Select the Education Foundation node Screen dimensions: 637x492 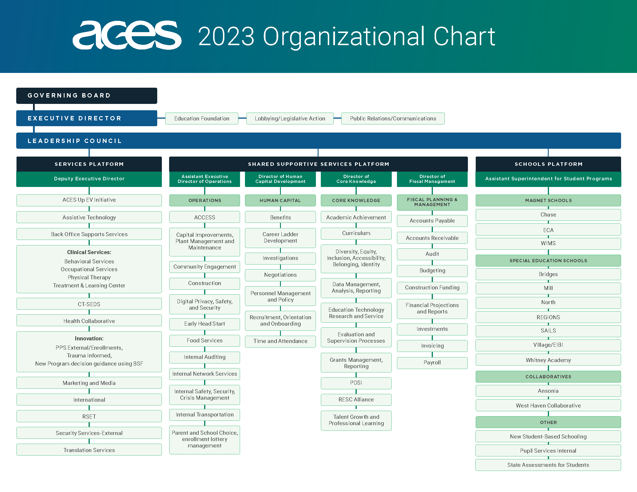[202, 118]
